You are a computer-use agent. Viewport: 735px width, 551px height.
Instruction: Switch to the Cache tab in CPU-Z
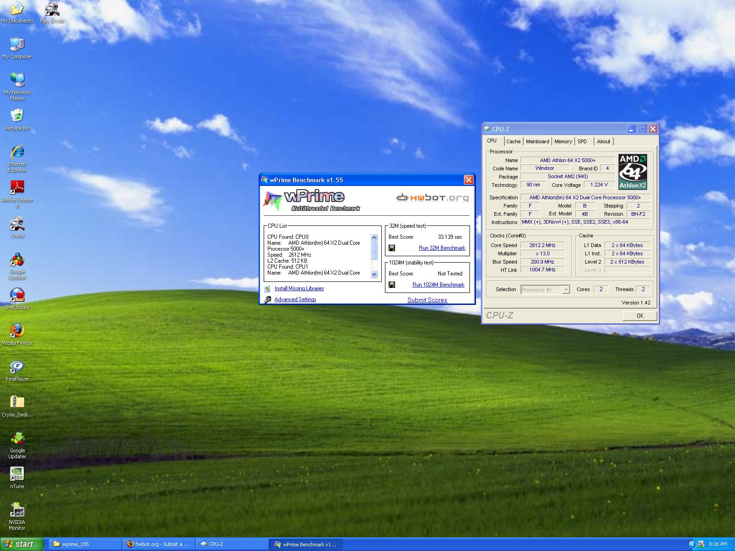click(x=513, y=141)
